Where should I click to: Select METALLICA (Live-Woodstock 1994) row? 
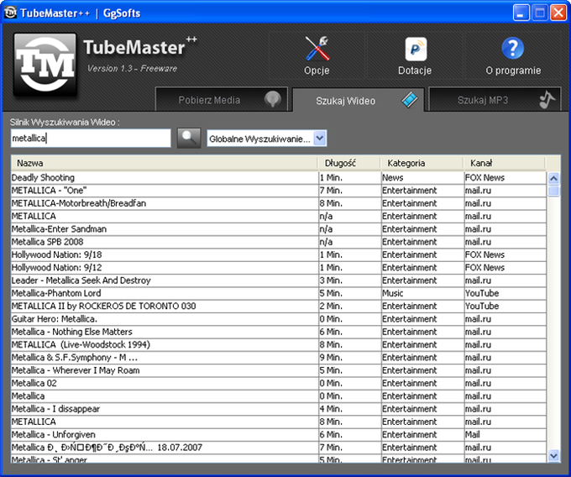pyautogui.click(x=279, y=344)
